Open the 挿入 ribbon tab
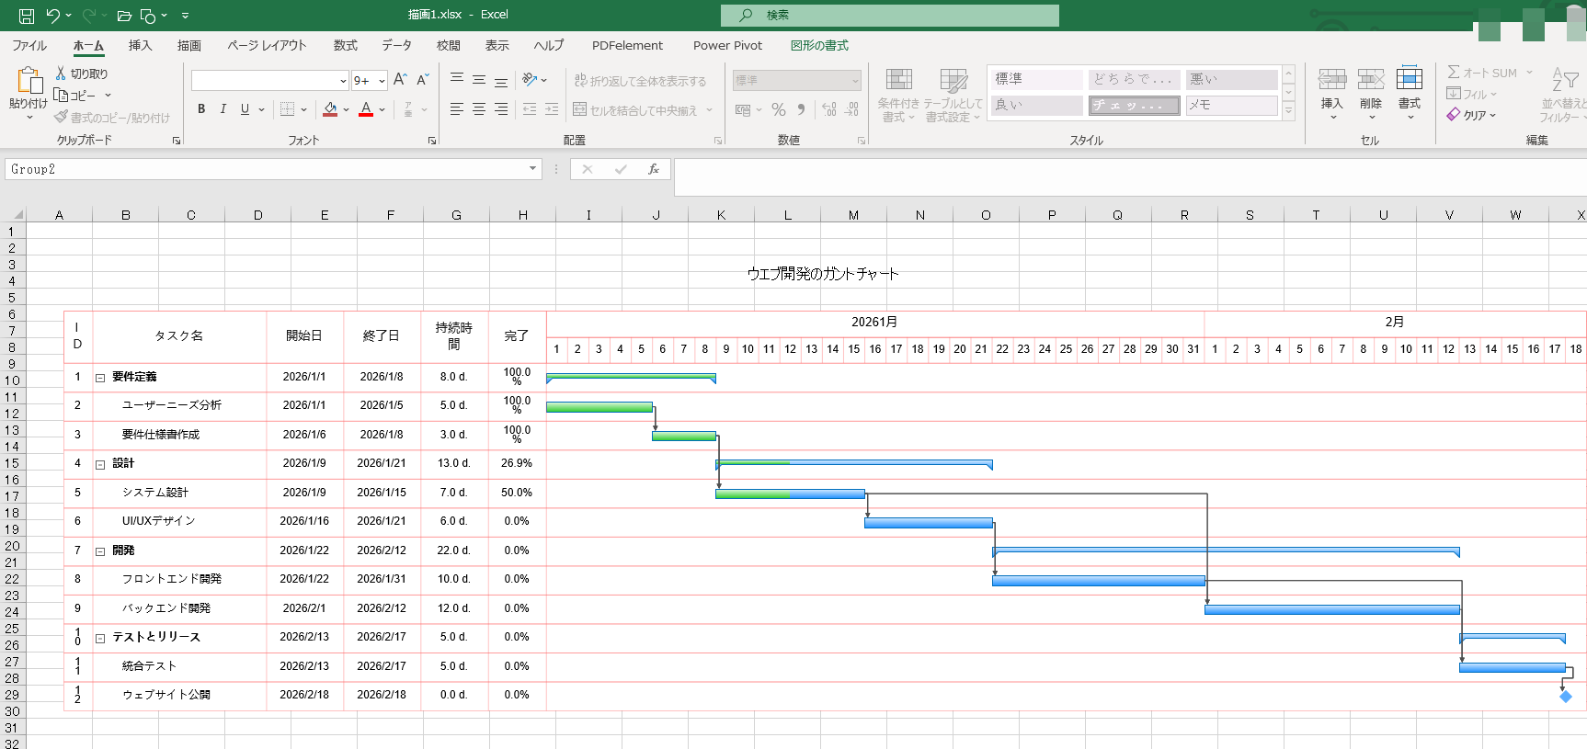 pos(140,45)
